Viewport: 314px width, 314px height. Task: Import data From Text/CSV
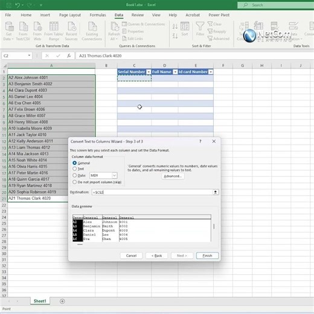click(23, 31)
